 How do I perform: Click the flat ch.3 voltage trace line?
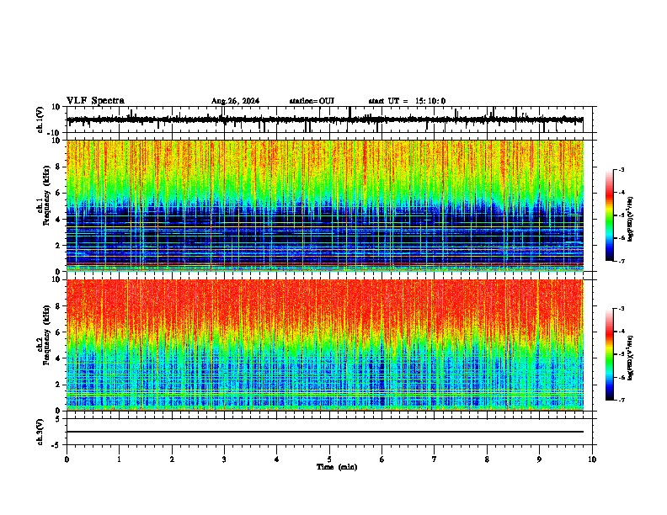tap(325, 432)
